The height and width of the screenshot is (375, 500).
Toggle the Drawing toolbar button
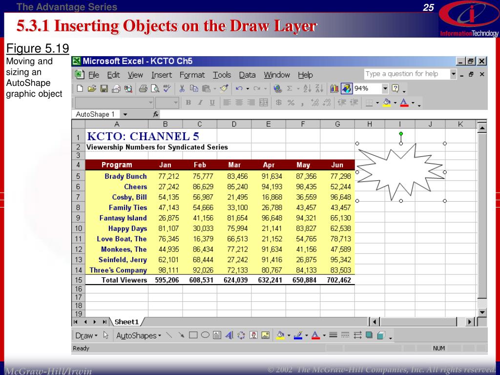(346, 88)
